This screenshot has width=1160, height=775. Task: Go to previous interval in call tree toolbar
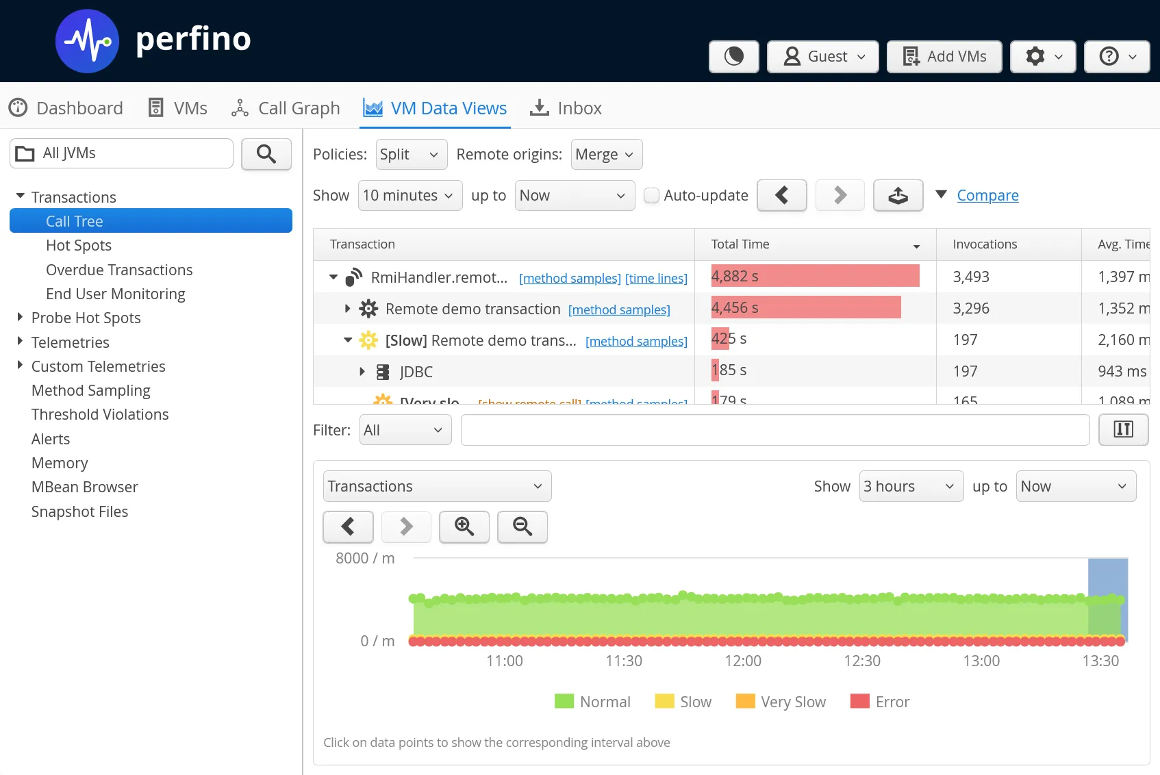pyautogui.click(x=781, y=196)
